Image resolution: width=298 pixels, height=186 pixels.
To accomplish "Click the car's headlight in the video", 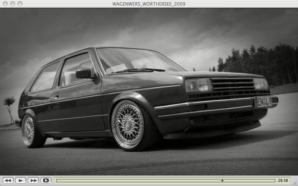I will tap(198, 85).
